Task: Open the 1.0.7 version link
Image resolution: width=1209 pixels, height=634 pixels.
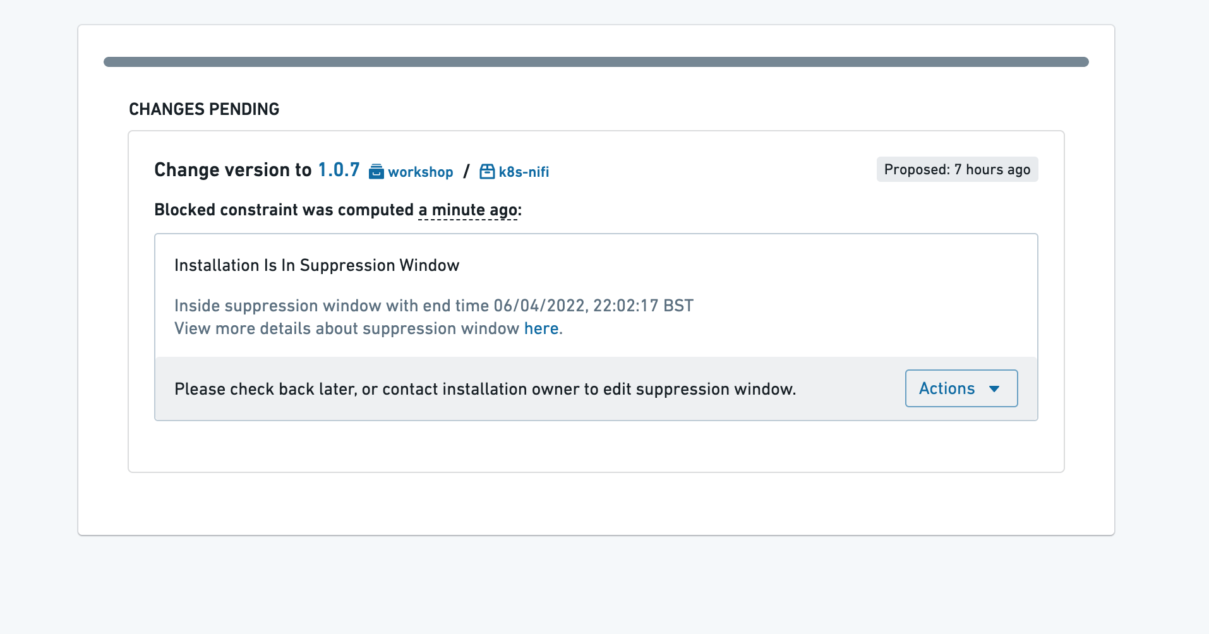Action: pyautogui.click(x=339, y=170)
